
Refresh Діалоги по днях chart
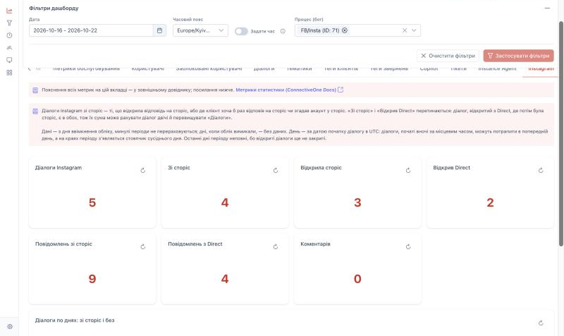[541, 323]
